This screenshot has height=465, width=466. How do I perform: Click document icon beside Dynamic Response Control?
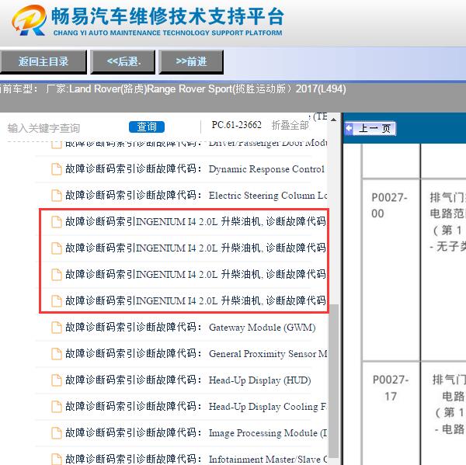[57, 169]
